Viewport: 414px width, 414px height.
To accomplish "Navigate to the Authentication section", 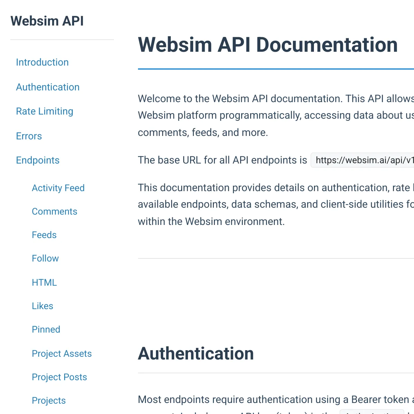I will [48, 87].
